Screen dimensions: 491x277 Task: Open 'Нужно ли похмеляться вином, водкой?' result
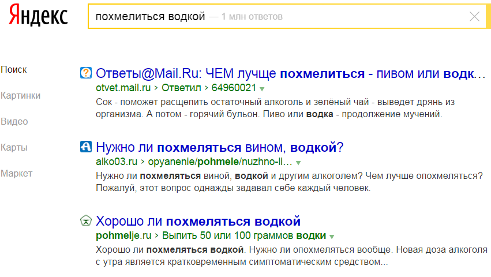219,147
